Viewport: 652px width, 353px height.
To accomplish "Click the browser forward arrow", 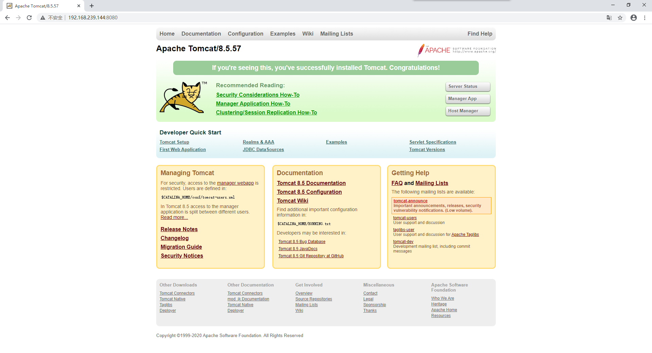I will 18,18.
